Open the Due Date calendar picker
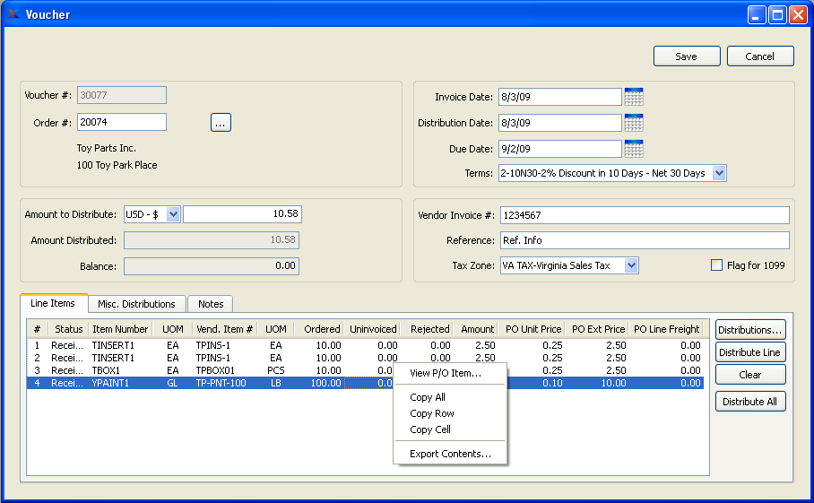The height and width of the screenshot is (503, 814). point(634,149)
